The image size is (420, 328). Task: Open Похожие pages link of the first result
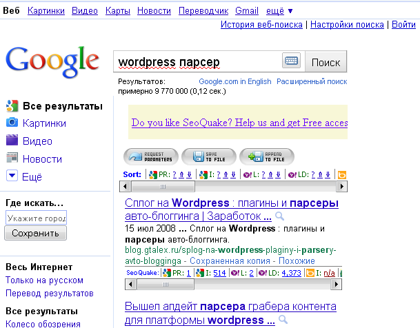297,260
